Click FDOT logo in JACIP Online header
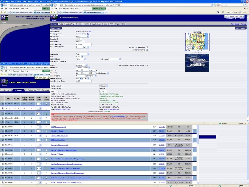This screenshot has height=187, width=249. [4, 81]
